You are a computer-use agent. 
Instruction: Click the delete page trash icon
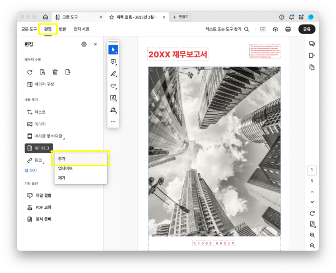pos(55,72)
